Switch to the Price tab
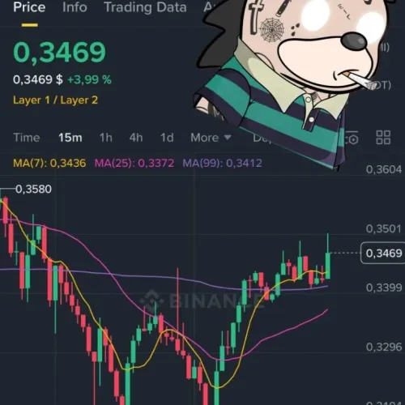This screenshot has height=405, width=405. pos(29,7)
